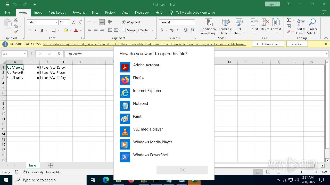Apply the yellow fill color

(66, 30)
